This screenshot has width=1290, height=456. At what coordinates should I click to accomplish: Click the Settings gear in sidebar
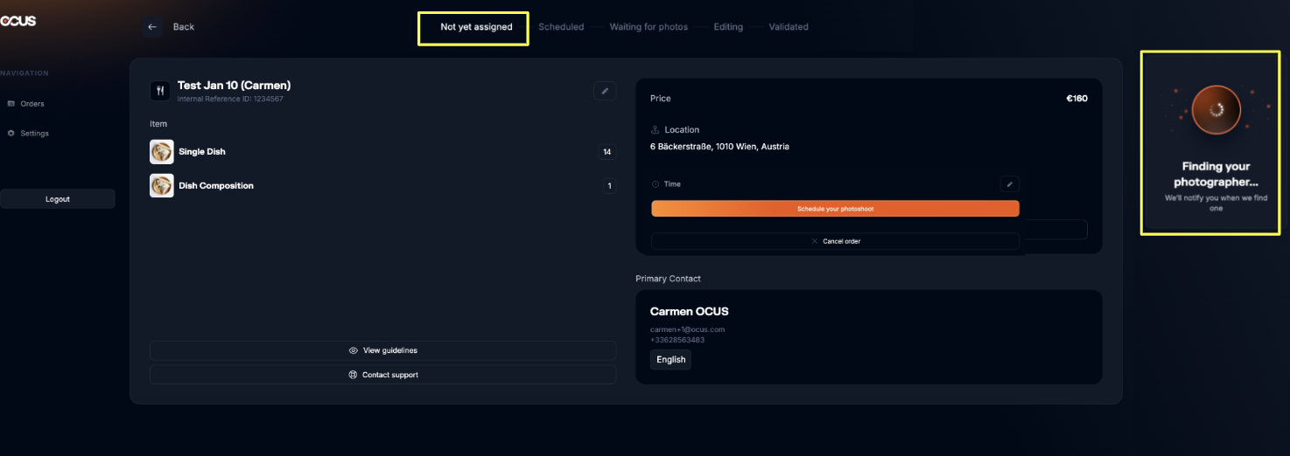[x=11, y=134]
